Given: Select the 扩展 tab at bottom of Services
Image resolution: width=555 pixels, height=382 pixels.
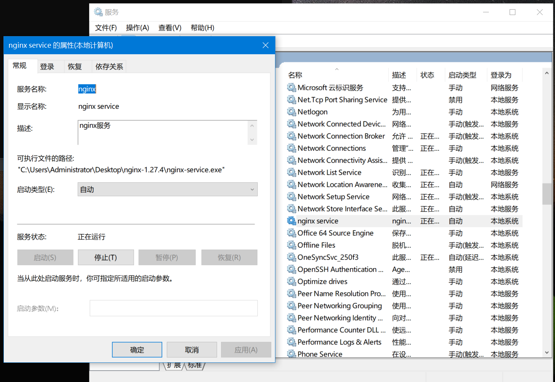Looking at the screenshot, I should tap(174, 365).
